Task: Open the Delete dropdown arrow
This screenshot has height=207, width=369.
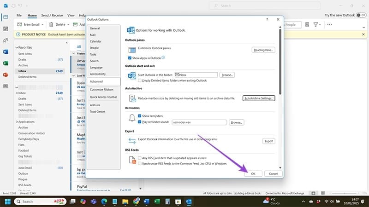Action: pyautogui.click(x=68, y=24)
